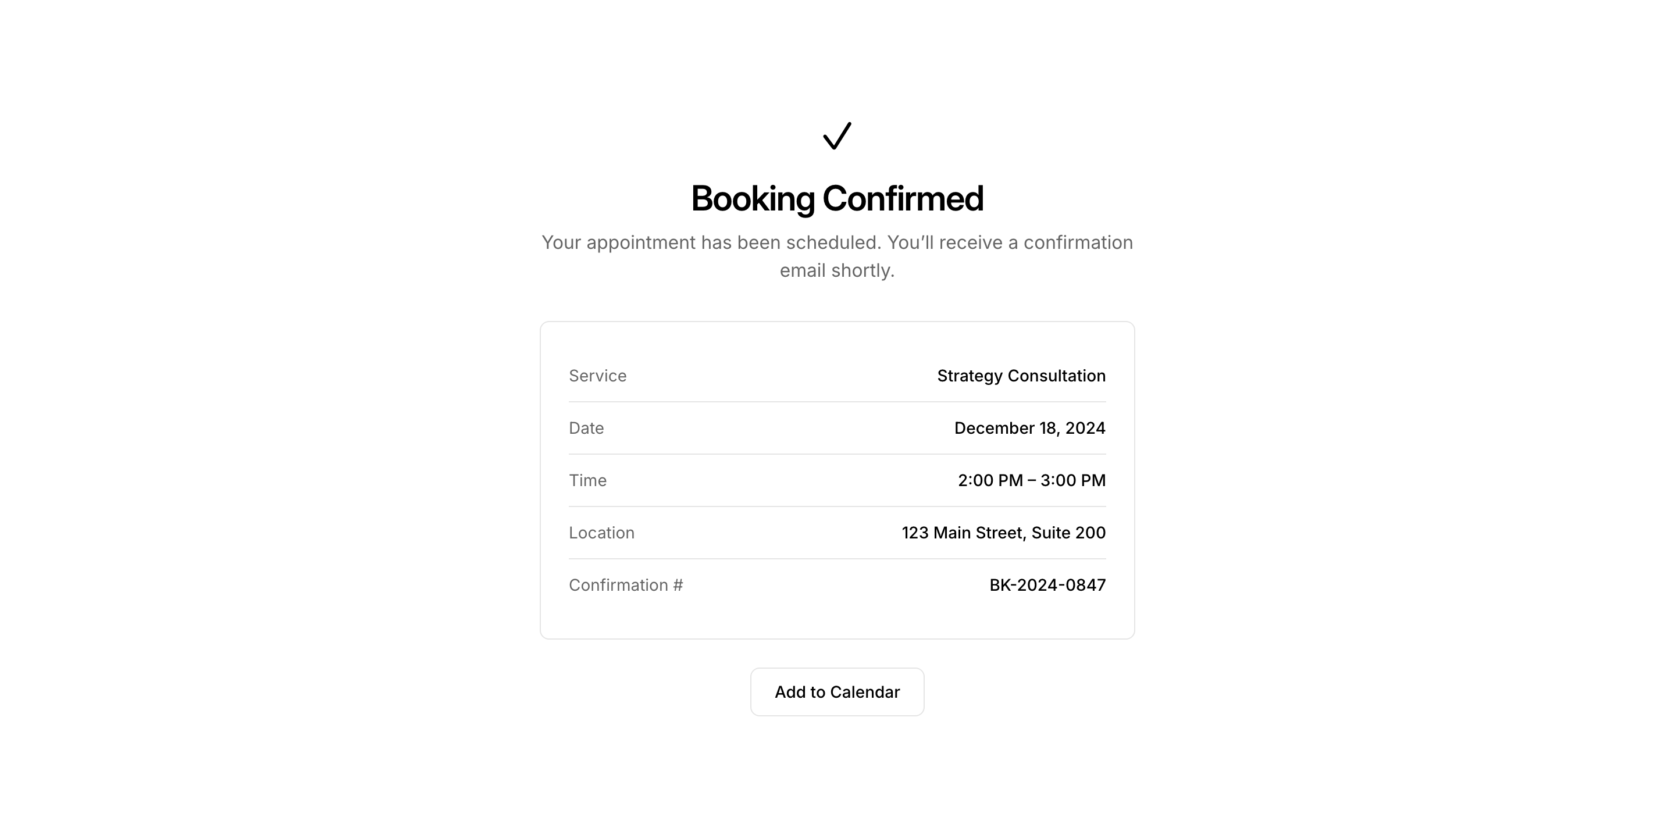Select the December 18, 2024 date value

point(1029,429)
